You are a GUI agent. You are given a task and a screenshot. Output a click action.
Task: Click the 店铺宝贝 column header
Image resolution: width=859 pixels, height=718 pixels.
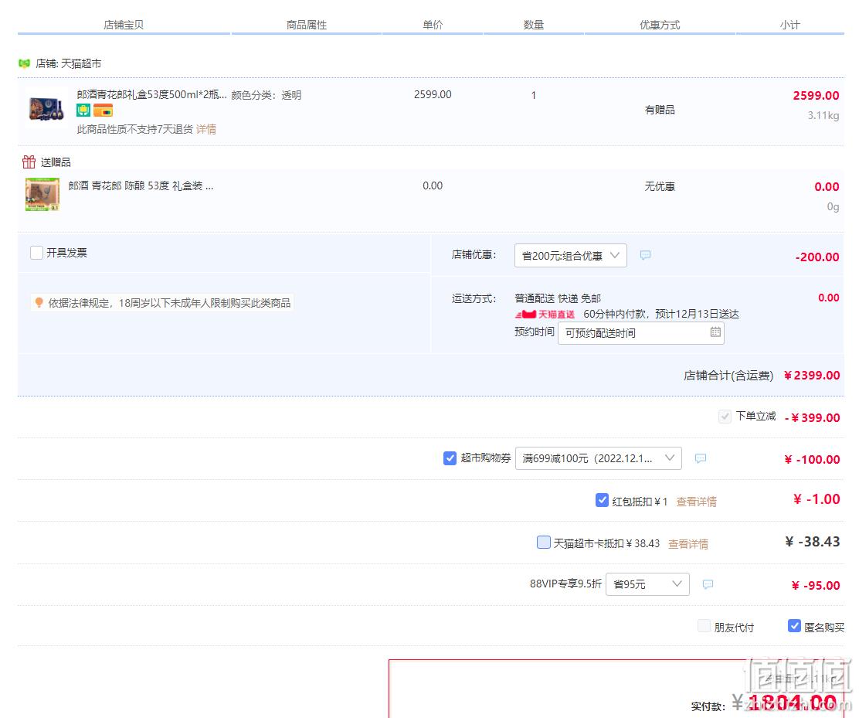point(124,25)
